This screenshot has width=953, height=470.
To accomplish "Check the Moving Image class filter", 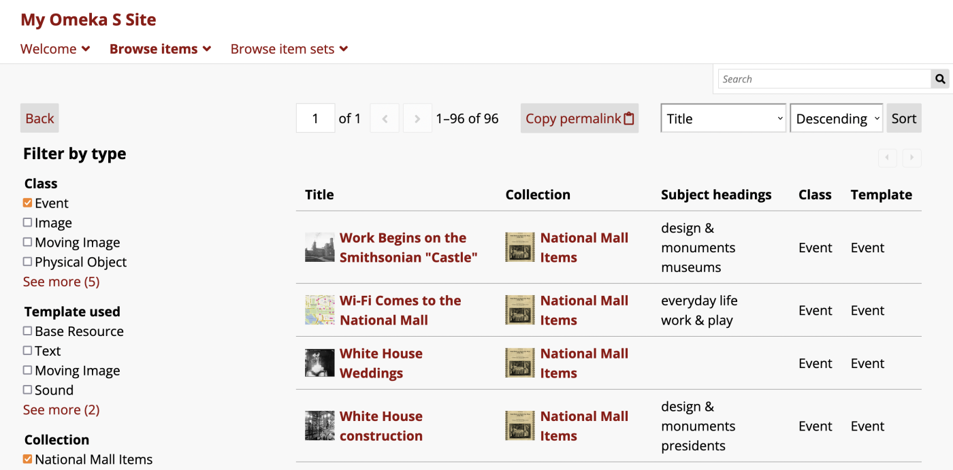I will tap(27, 242).
